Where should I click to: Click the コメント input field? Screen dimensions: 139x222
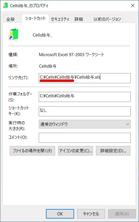point(85,138)
